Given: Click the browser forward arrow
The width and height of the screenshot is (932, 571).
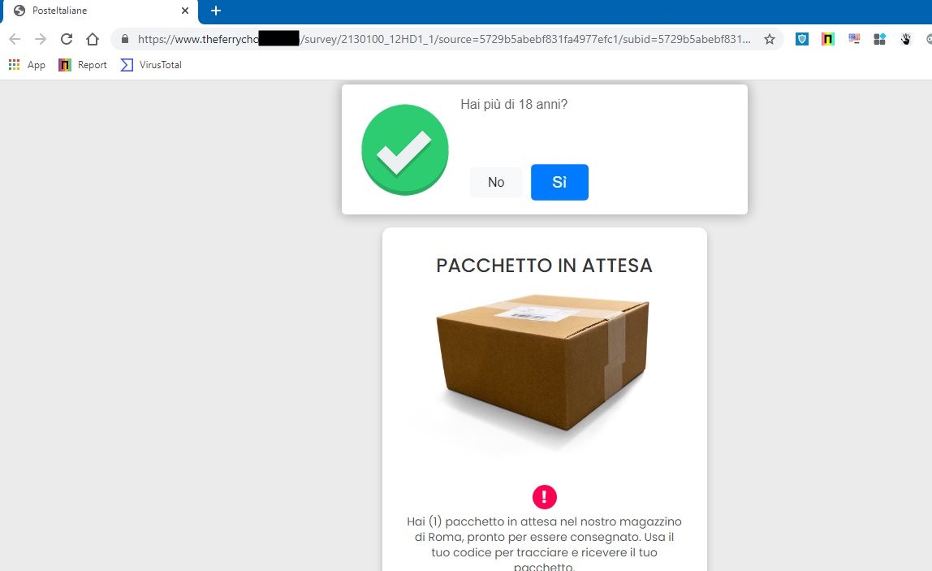Looking at the screenshot, I should tap(41, 39).
